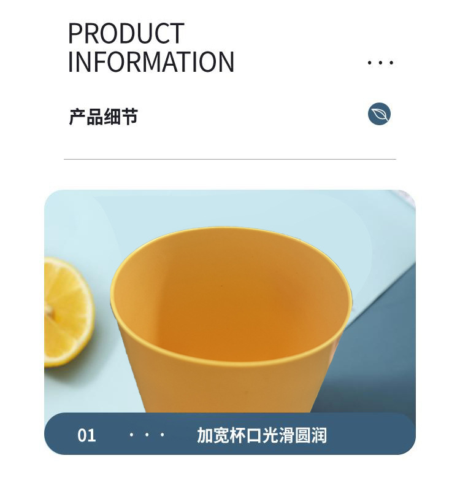This screenshot has width=460, height=477.
Task: Click the gray horizontal divider line
Action: point(230,159)
